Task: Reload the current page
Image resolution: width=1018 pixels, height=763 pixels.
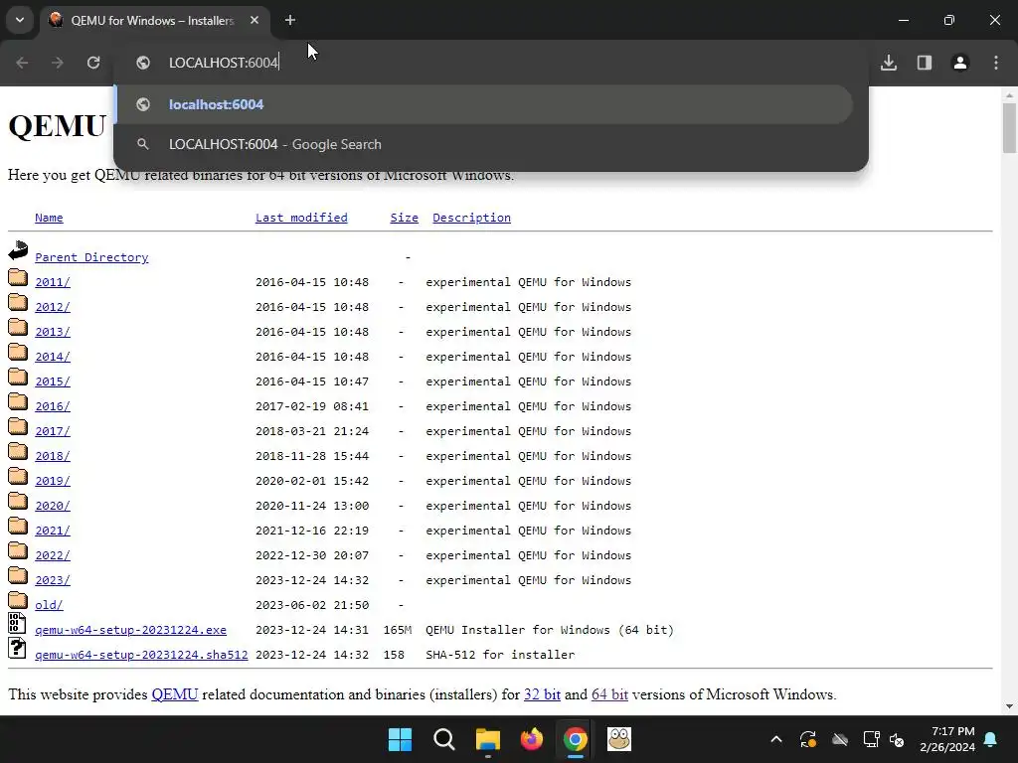Action: point(93,63)
